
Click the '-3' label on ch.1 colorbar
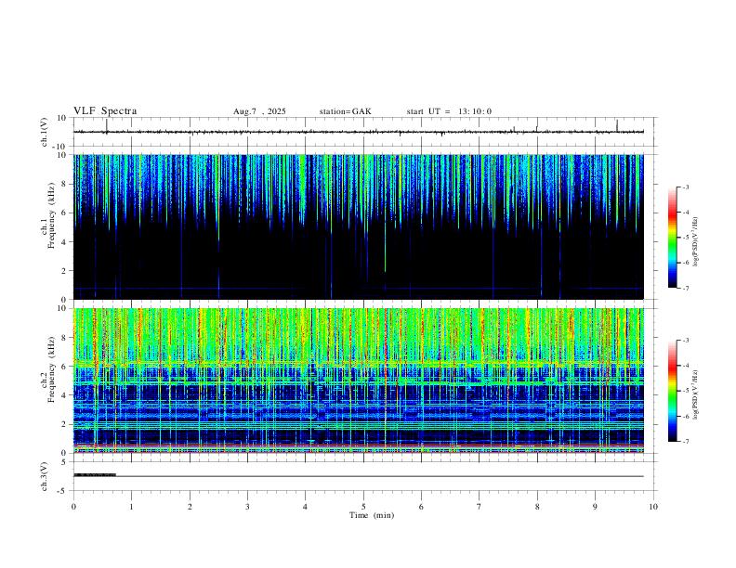(685, 187)
